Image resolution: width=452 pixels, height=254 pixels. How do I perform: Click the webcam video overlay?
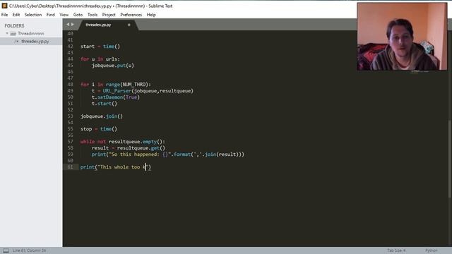pyautogui.click(x=402, y=37)
